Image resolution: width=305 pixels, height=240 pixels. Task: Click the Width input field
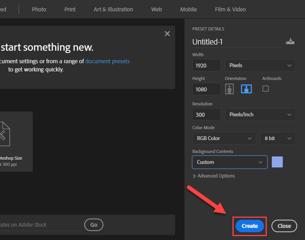[206, 66]
